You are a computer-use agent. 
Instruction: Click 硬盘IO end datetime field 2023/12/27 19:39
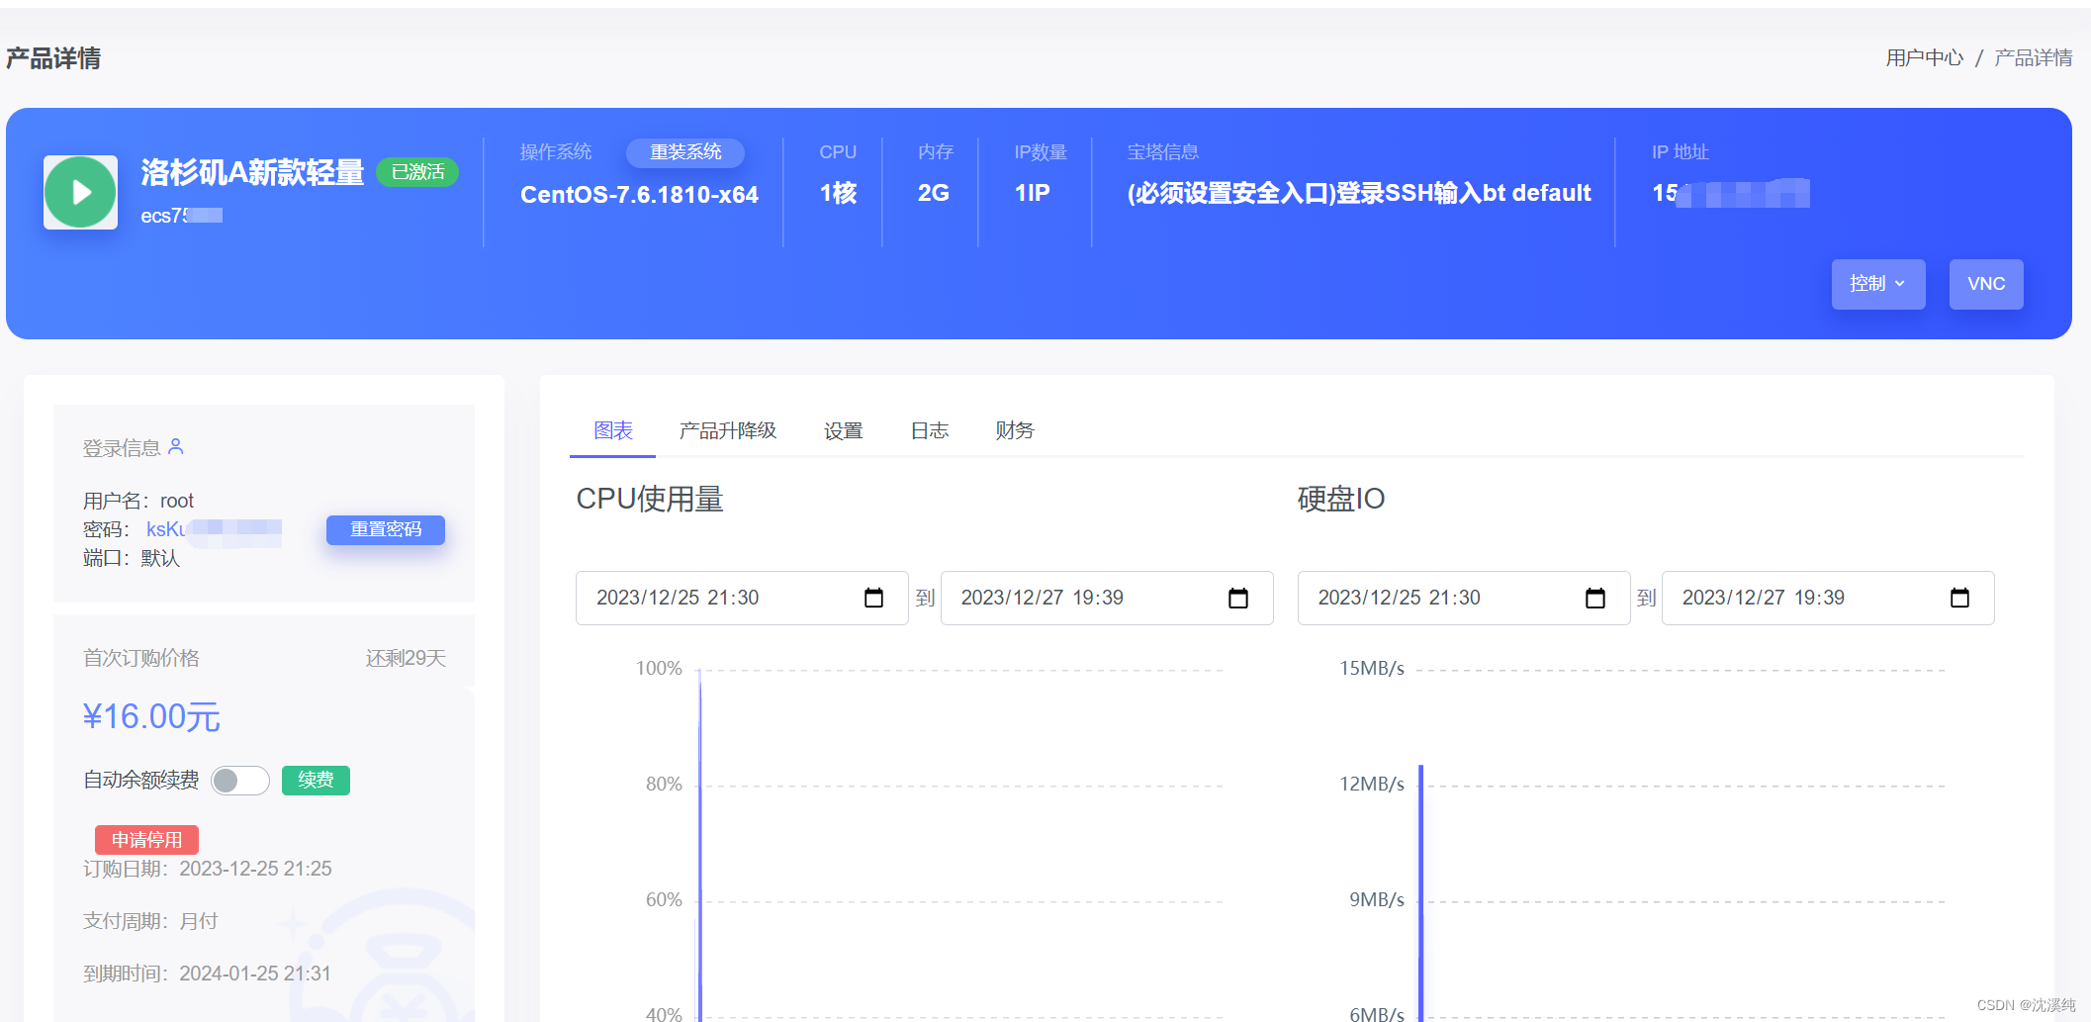click(1828, 598)
